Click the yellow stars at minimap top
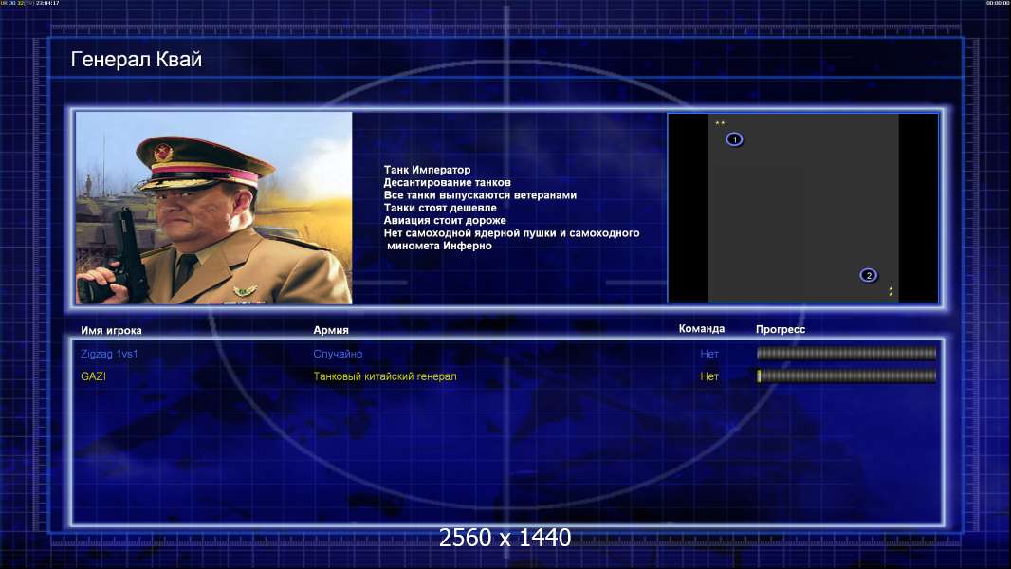Viewport: 1011px width, 569px height. pyautogui.click(x=720, y=123)
